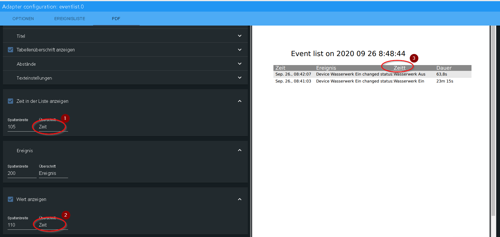Expand the Tabellenüberschrift anzeigen section chevron
Viewport: 500px width, 237px height.
click(240, 50)
